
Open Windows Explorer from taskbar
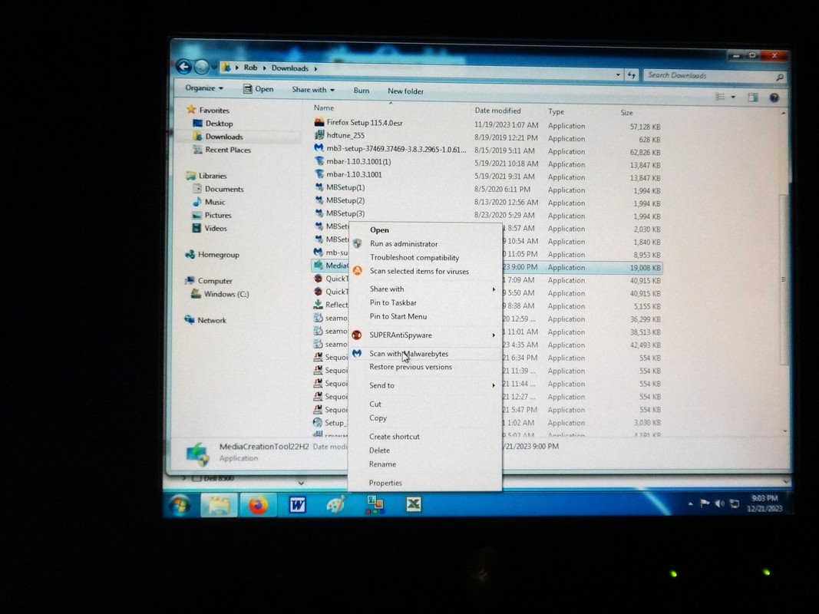click(219, 505)
